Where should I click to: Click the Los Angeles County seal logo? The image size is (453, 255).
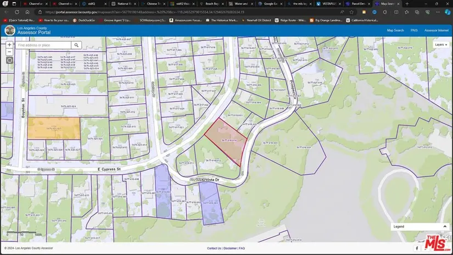[9, 30]
